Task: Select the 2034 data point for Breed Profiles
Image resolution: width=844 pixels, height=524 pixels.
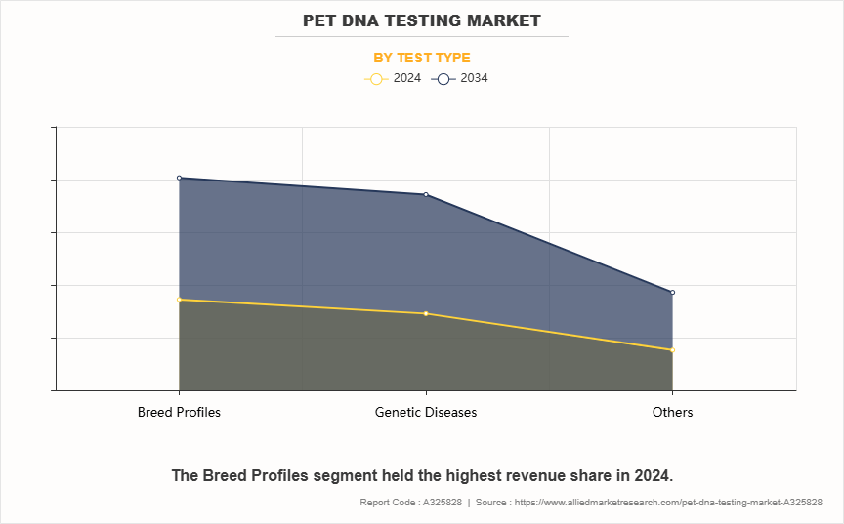Action: coord(179,178)
